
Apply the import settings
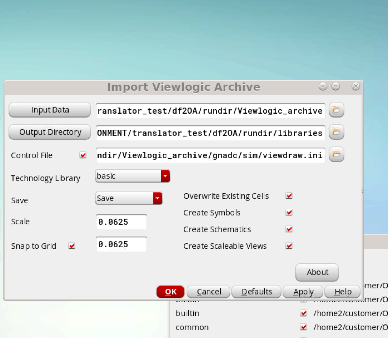click(x=303, y=292)
